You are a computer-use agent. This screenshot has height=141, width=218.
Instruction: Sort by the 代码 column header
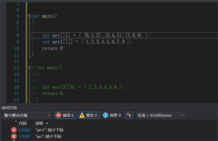coord(23,123)
